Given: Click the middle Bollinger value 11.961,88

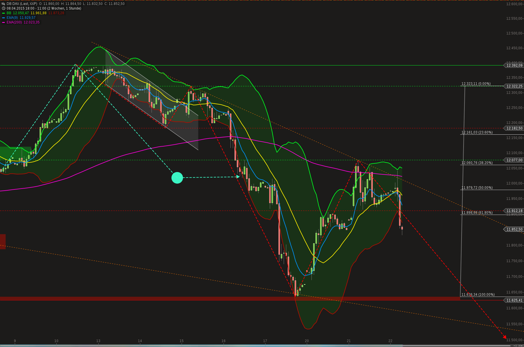Looking at the screenshot, I should click(x=39, y=13).
